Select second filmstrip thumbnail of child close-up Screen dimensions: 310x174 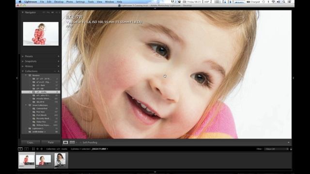[x=43, y=160]
